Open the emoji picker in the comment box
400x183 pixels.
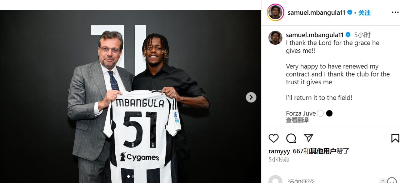pos(392,181)
